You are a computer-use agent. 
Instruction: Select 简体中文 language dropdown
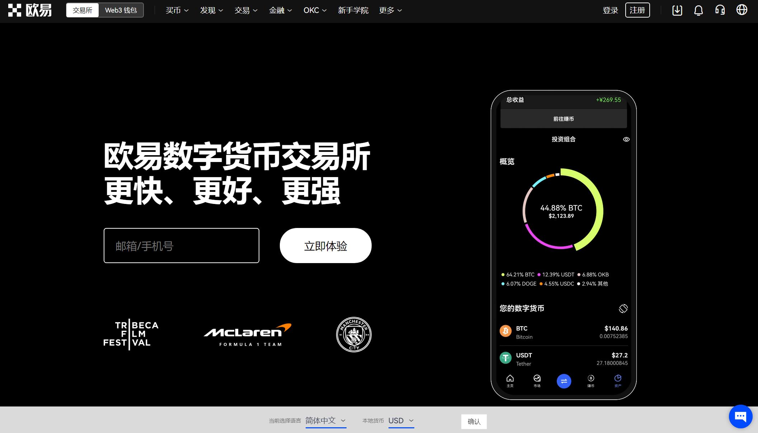coord(325,421)
